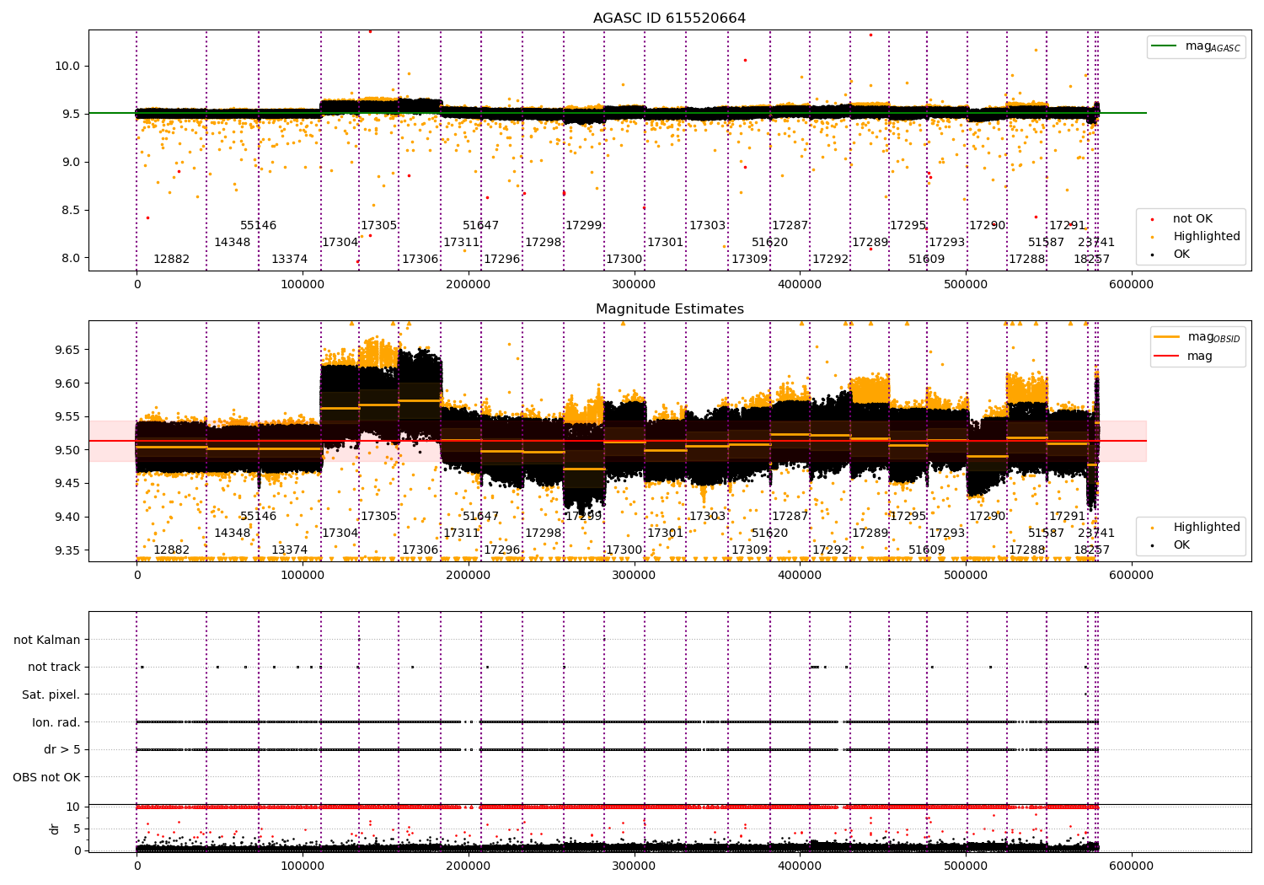Click obsid label '17298' in top plot
The width and height of the screenshot is (1264, 885).
(x=543, y=243)
